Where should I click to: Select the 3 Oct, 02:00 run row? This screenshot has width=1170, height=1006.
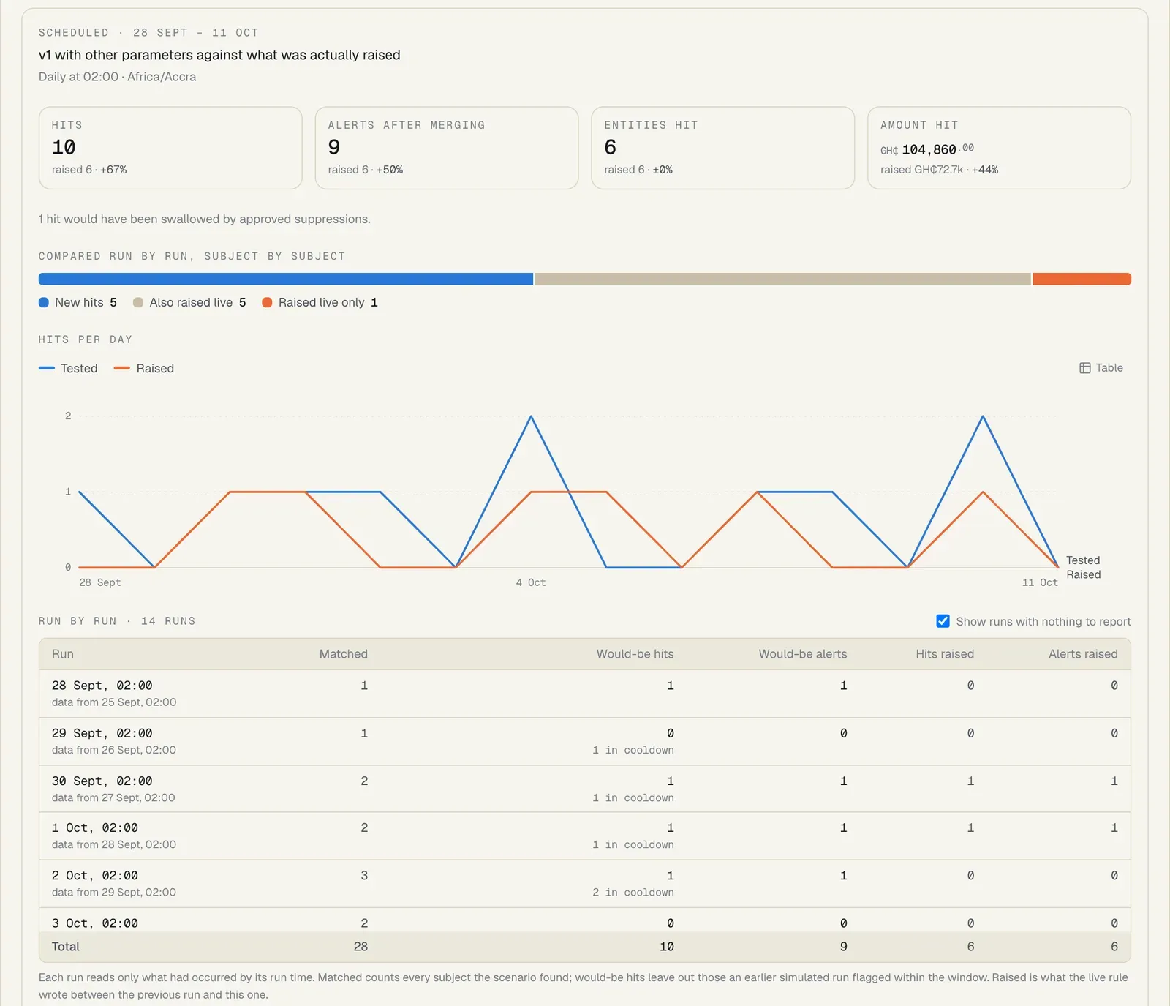585,920
